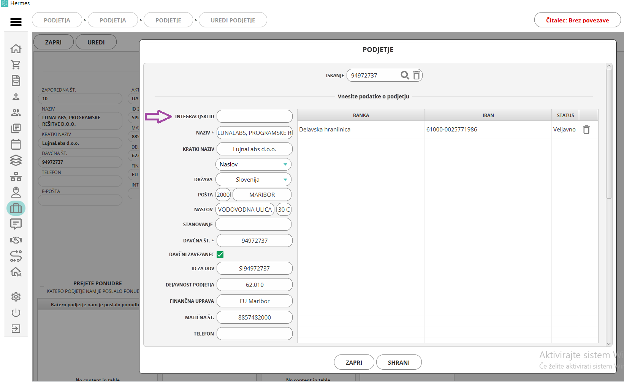Go to the Home sidebar icon
Screen dimensions: 624x386
click(16, 49)
